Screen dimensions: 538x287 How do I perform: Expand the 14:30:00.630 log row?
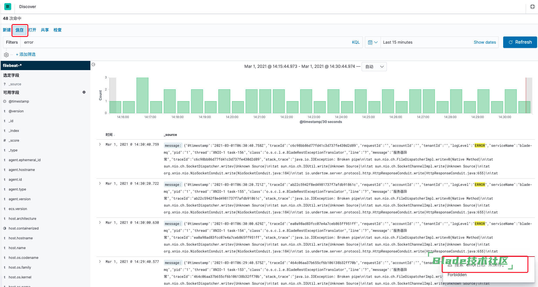[100, 223]
